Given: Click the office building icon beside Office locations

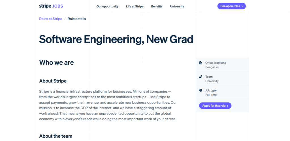Looking at the screenshot, I should (x=201, y=63).
